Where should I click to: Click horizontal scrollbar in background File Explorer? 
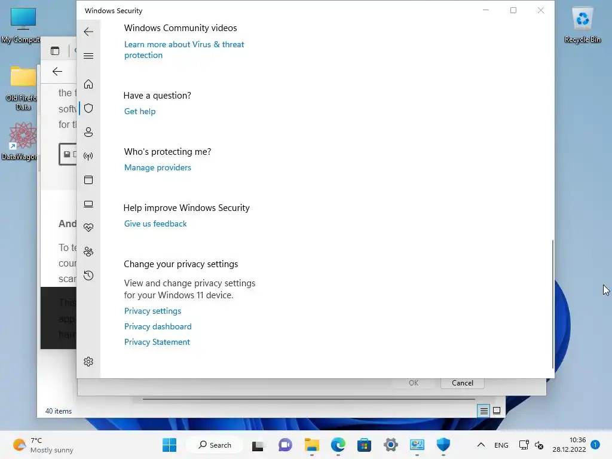pyautogui.click(x=308, y=399)
